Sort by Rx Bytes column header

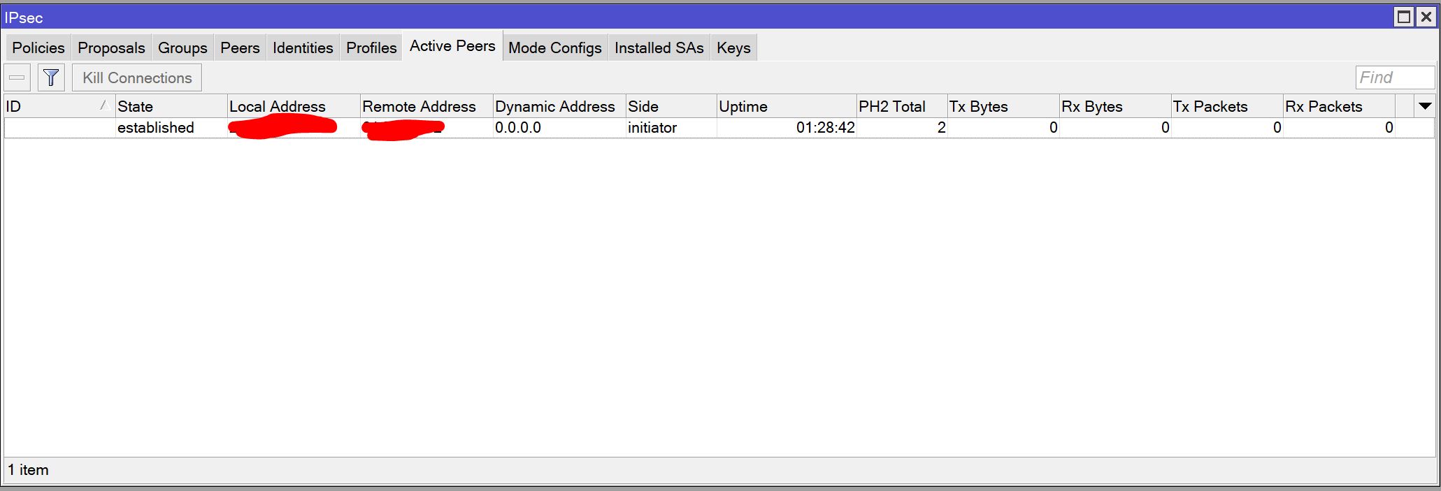click(1115, 106)
